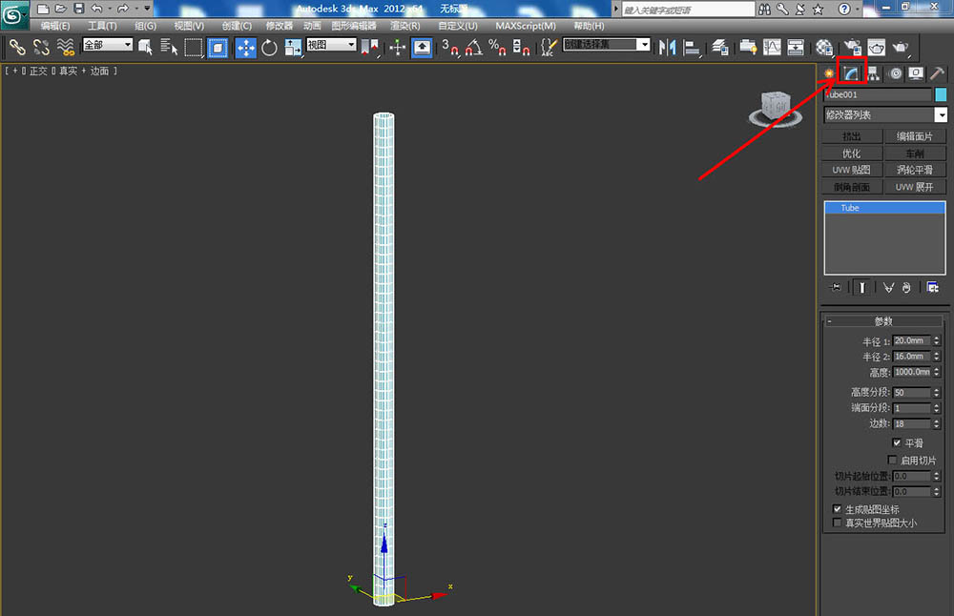Open the 3ds Max application menu logo
This screenshot has height=616, width=954.
[13, 14]
